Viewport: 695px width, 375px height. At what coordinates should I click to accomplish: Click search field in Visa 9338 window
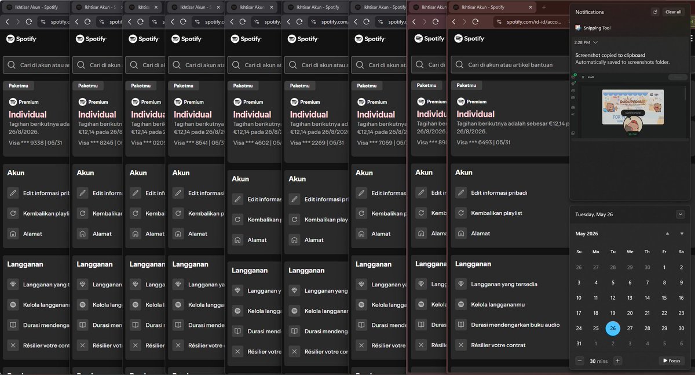pyautogui.click(x=36, y=65)
